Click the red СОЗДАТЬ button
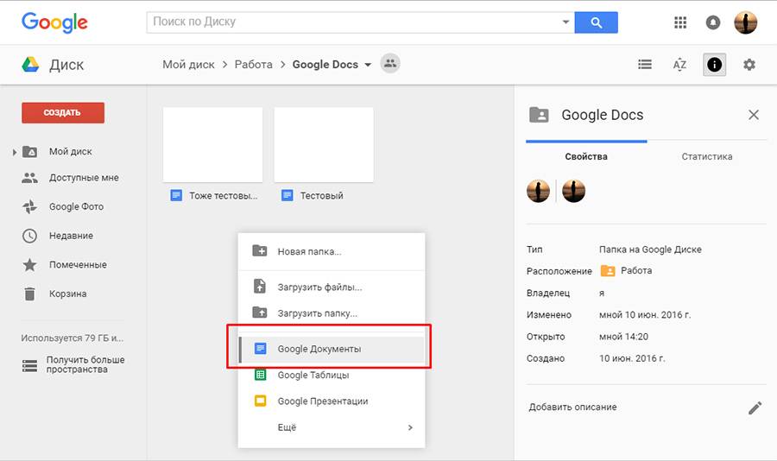Screen dimensions: 777x461 click(63, 112)
